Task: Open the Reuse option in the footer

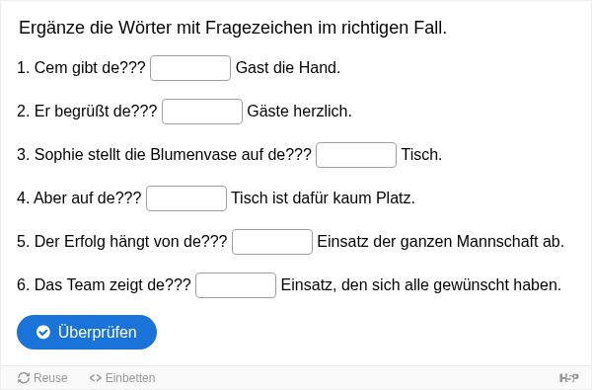Action: click(42, 377)
